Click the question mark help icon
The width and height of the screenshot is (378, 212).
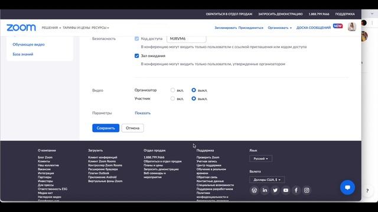(367, 191)
